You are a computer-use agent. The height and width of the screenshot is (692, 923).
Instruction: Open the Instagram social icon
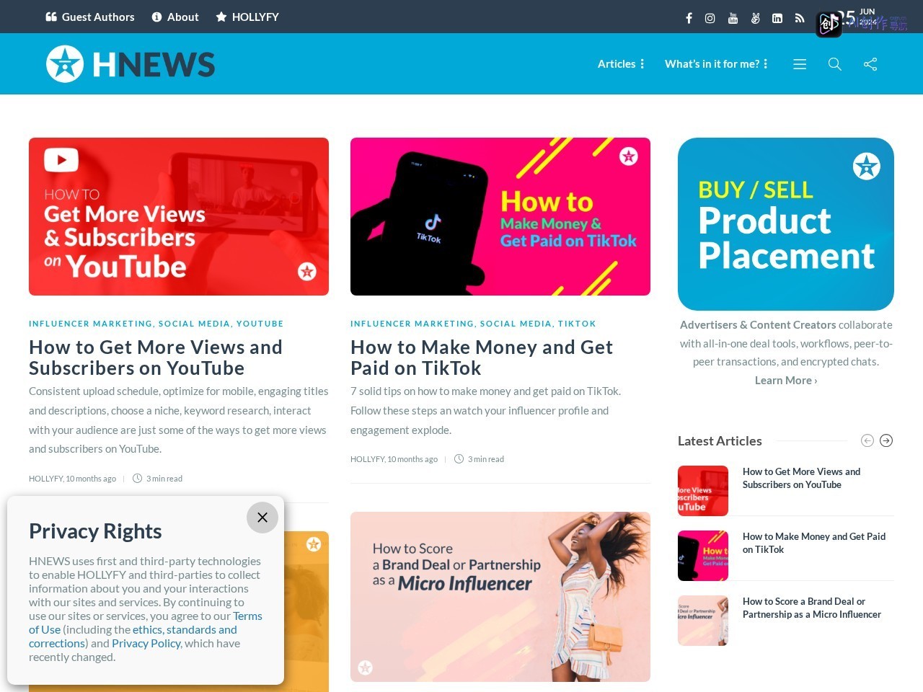(710, 18)
